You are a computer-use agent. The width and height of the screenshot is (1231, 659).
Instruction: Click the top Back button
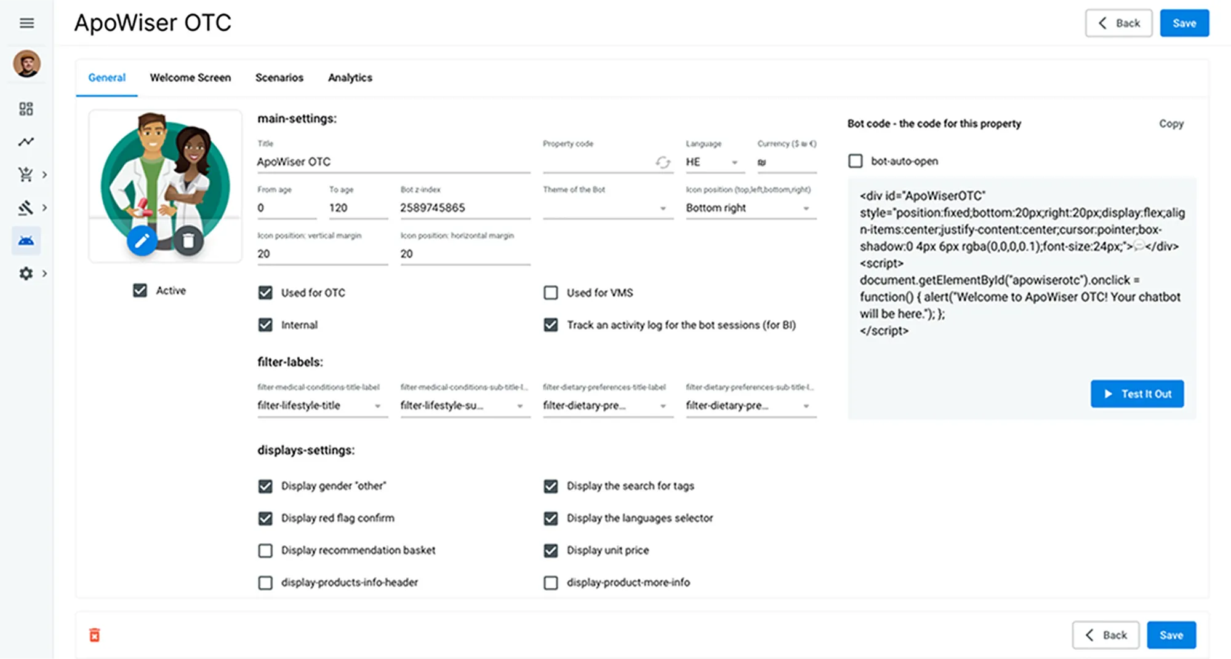(1118, 23)
